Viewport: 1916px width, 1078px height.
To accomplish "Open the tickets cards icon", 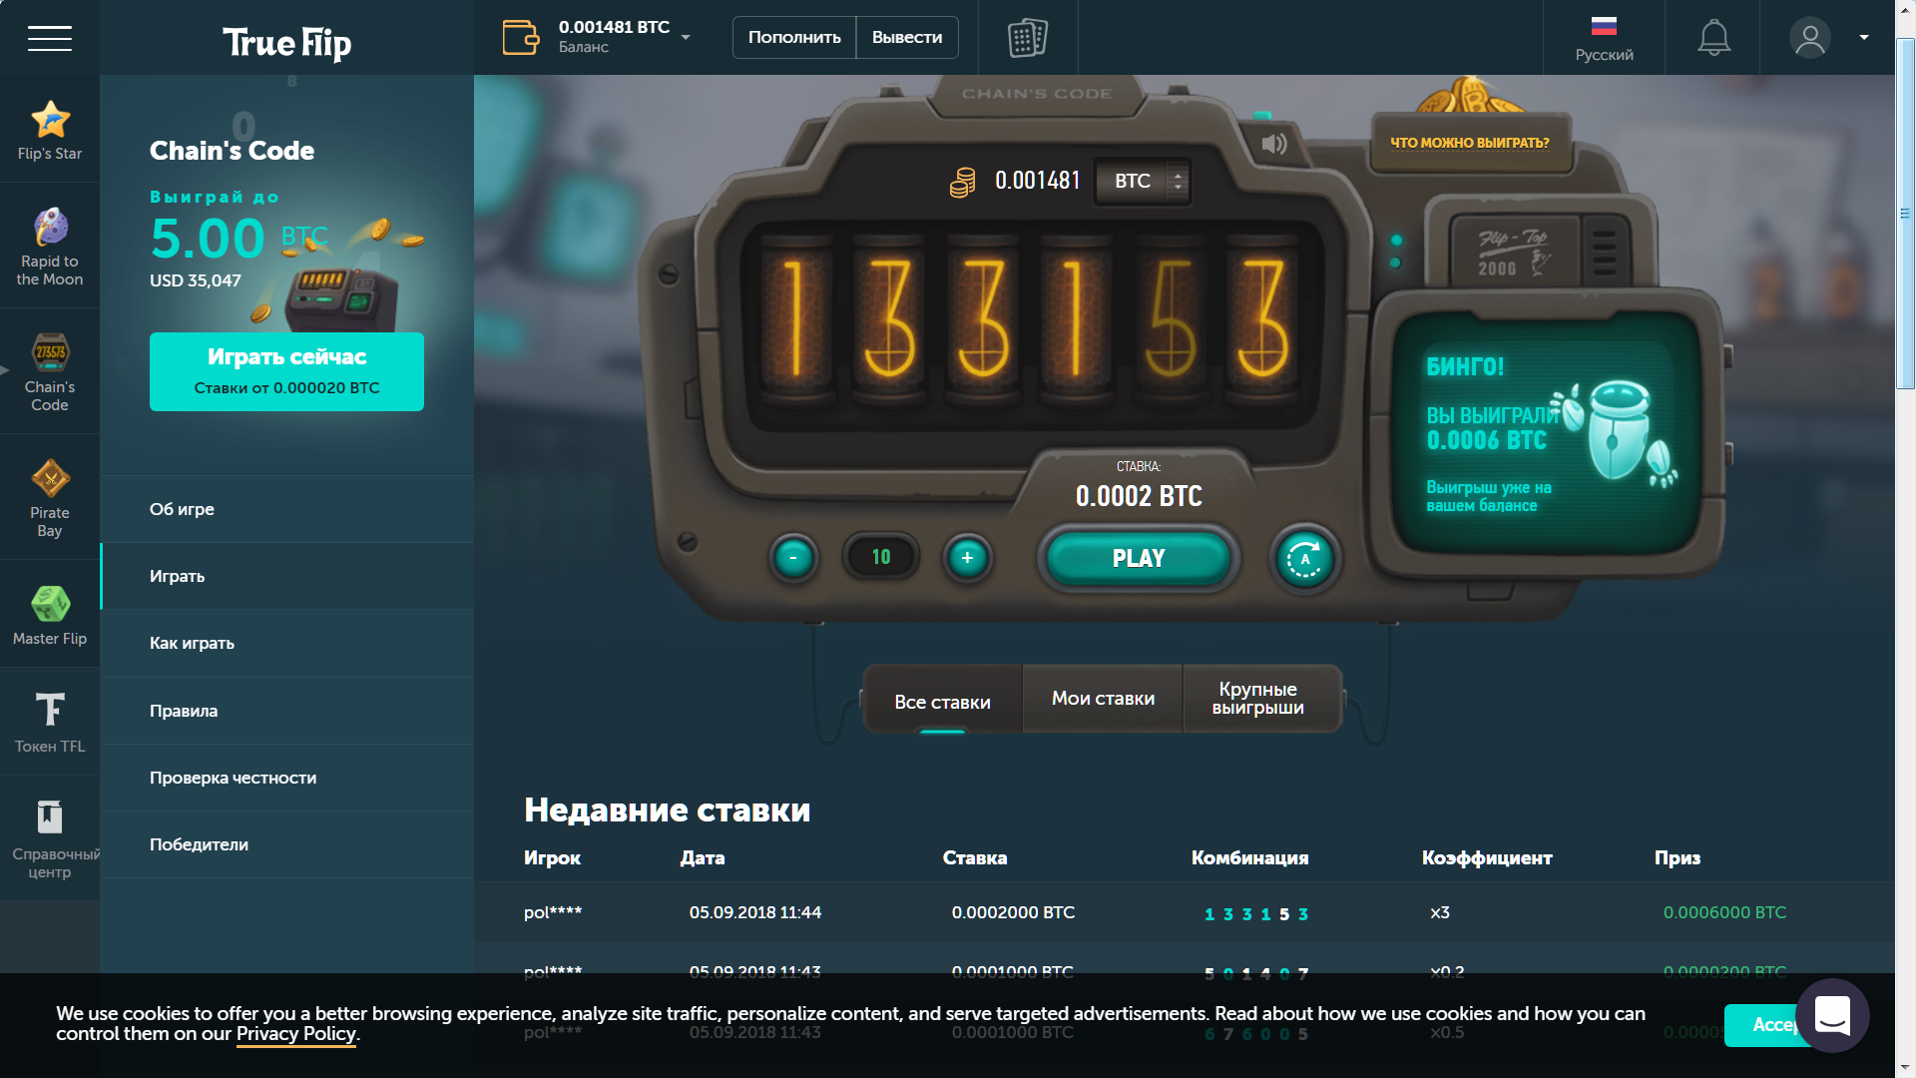I will pyautogui.click(x=1028, y=38).
